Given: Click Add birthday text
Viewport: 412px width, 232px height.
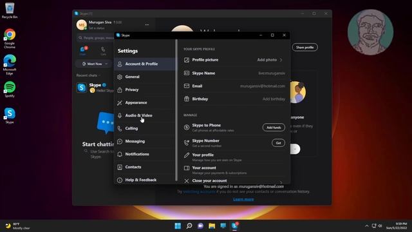Looking at the screenshot, I should coord(274,99).
